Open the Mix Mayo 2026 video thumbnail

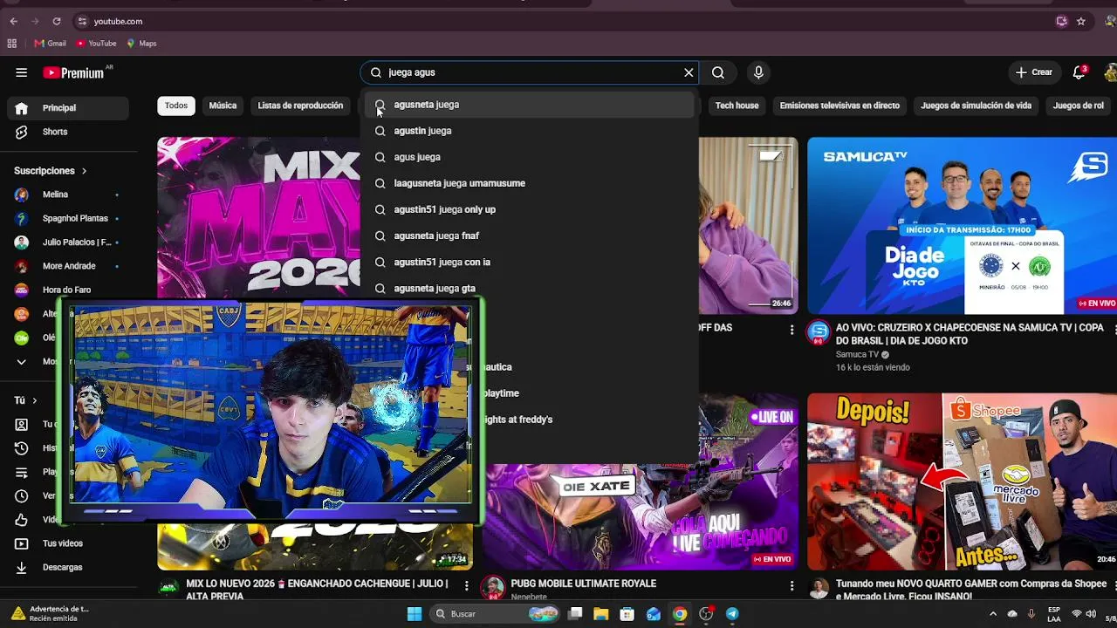258,218
